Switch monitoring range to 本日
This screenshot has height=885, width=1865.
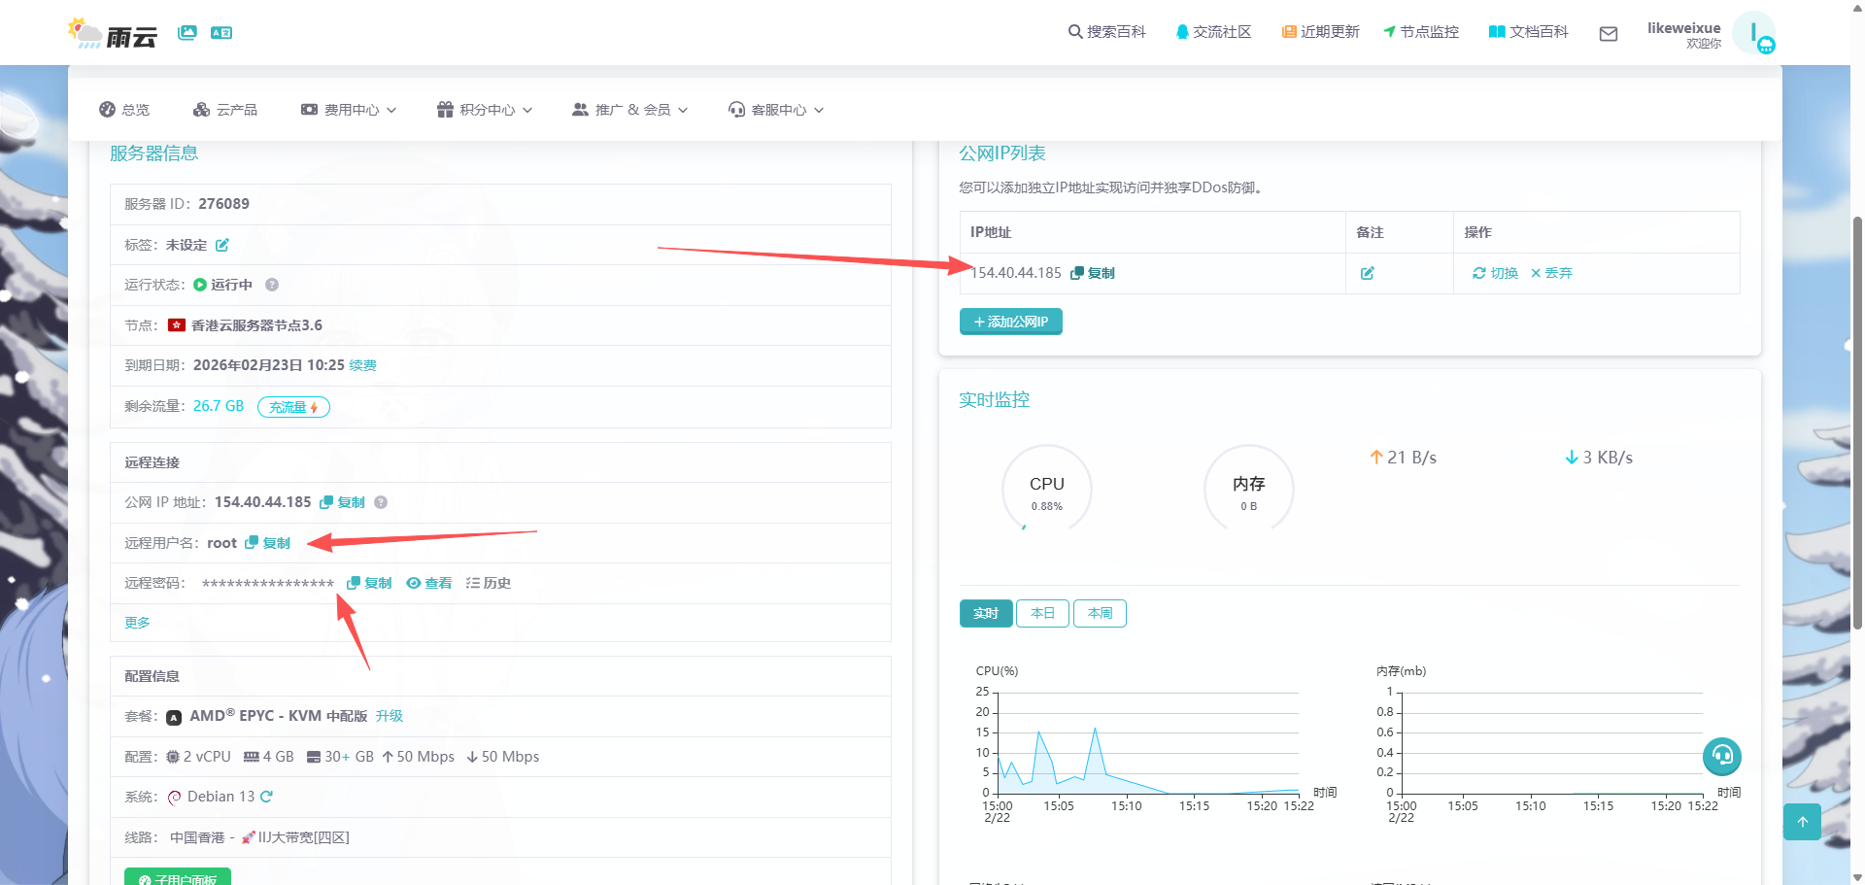pyautogui.click(x=1042, y=613)
